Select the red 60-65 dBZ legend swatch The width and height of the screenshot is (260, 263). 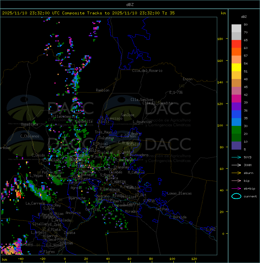236,44
